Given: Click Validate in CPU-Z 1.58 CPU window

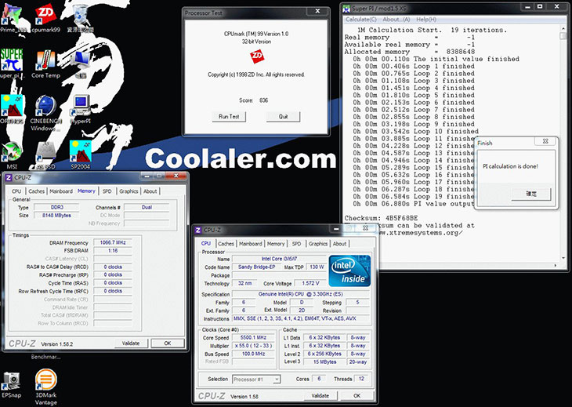Looking at the screenshot, I should point(320,396).
